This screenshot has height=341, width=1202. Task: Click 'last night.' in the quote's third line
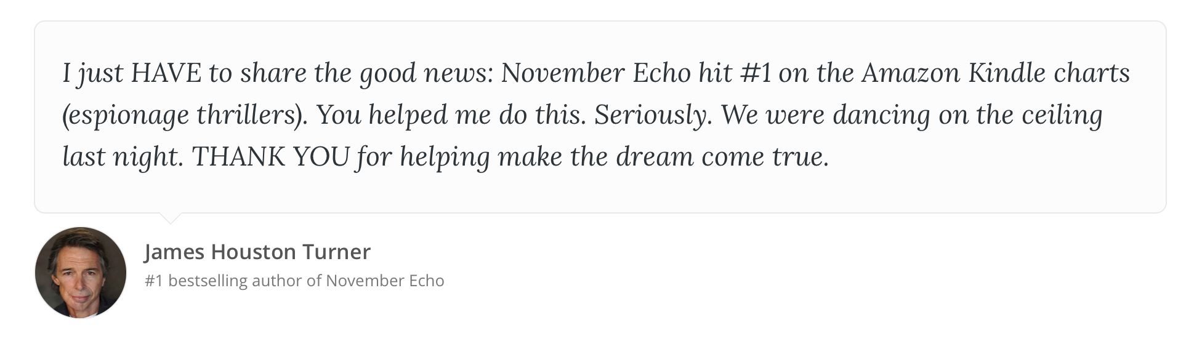(123, 157)
